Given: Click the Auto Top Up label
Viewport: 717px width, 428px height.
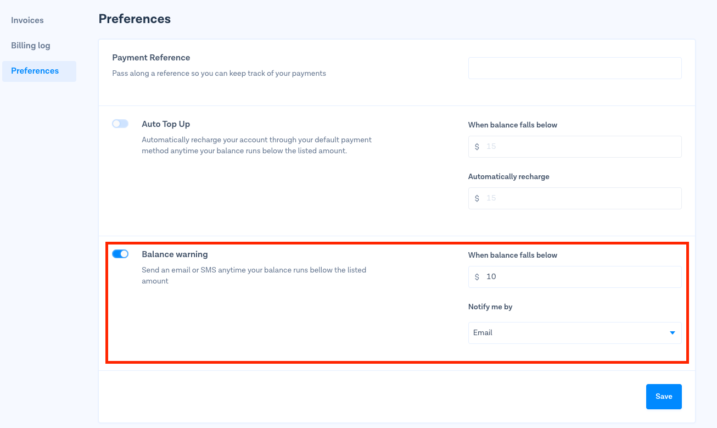Looking at the screenshot, I should [166, 124].
